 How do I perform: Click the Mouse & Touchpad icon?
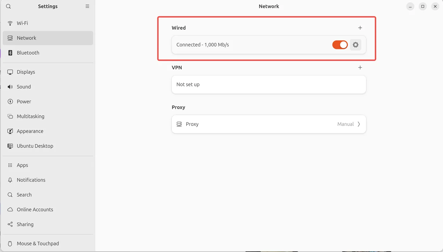pos(10,243)
